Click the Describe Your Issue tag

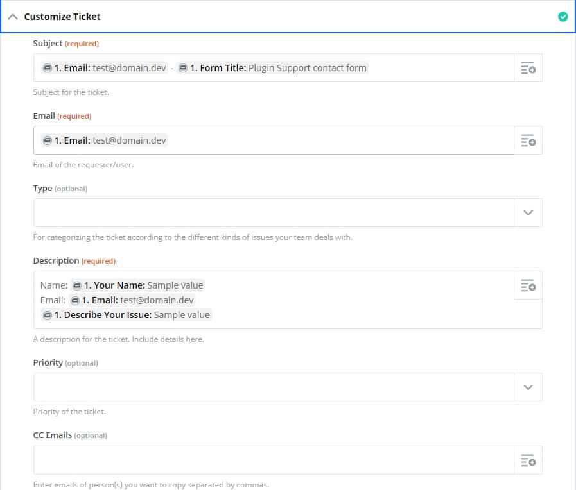(x=126, y=315)
